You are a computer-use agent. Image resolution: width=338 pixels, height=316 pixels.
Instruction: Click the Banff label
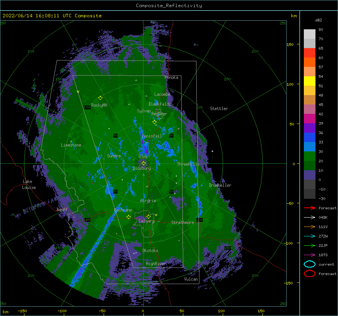(62, 209)
